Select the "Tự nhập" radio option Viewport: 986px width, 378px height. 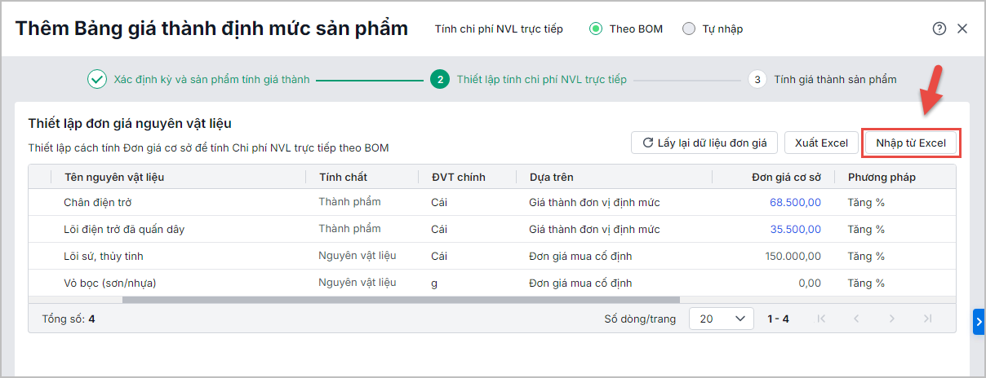[689, 29]
